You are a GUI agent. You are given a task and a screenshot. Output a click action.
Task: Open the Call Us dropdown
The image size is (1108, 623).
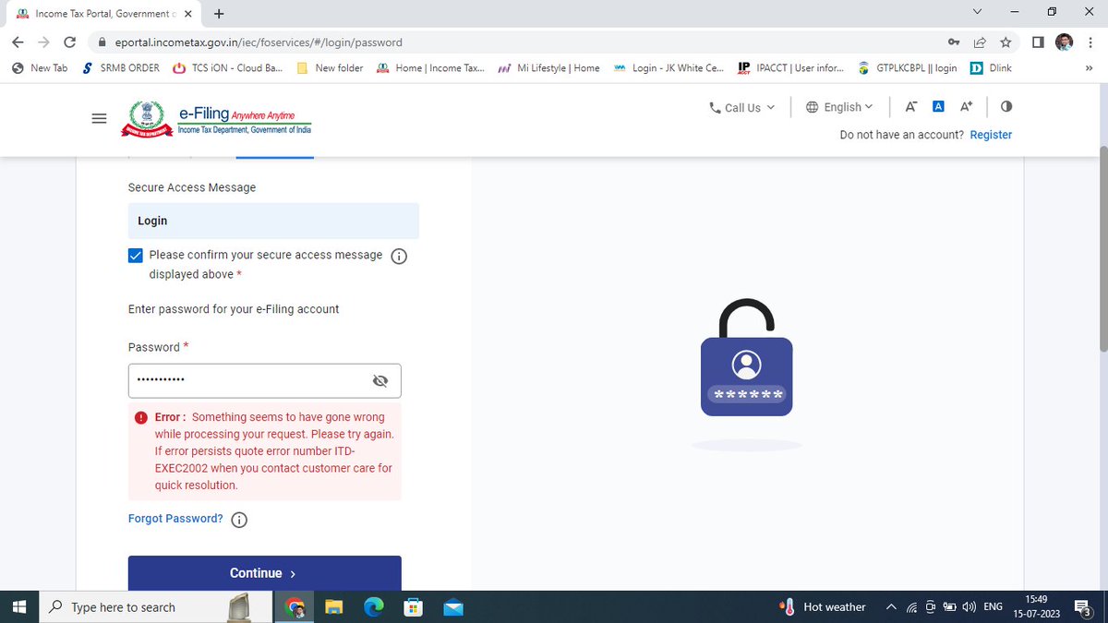[x=742, y=107]
